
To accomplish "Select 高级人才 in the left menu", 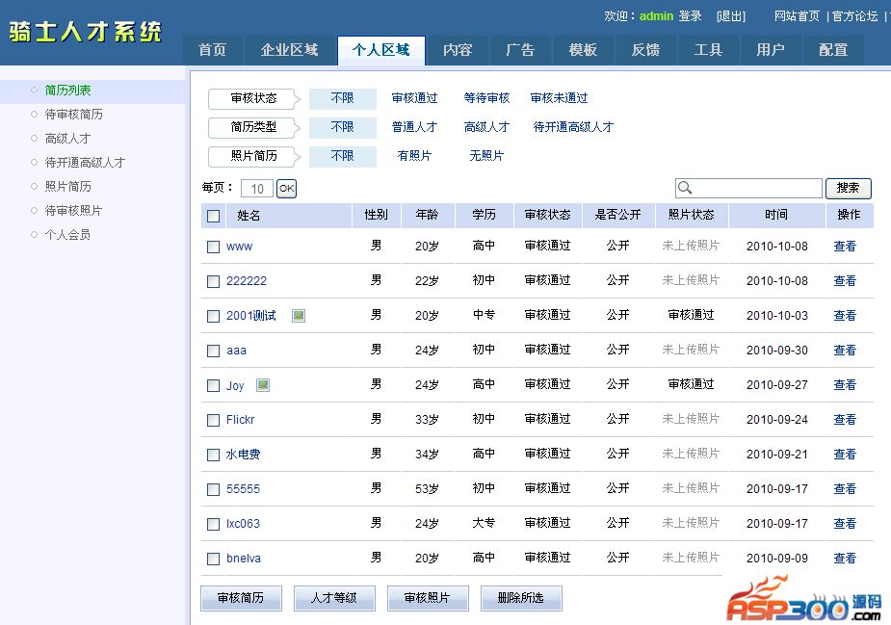I will coord(67,139).
